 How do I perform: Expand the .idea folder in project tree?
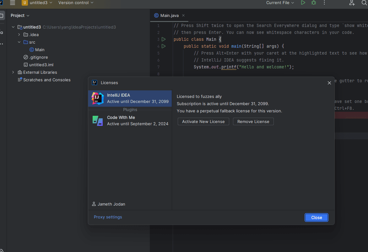[19, 35]
